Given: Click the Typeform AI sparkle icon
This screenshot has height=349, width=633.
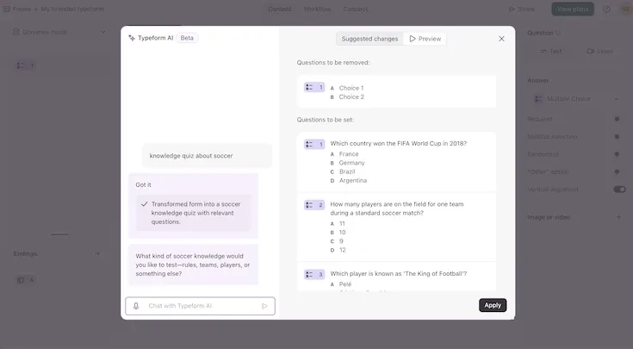Looking at the screenshot, I should coord(132,38).
